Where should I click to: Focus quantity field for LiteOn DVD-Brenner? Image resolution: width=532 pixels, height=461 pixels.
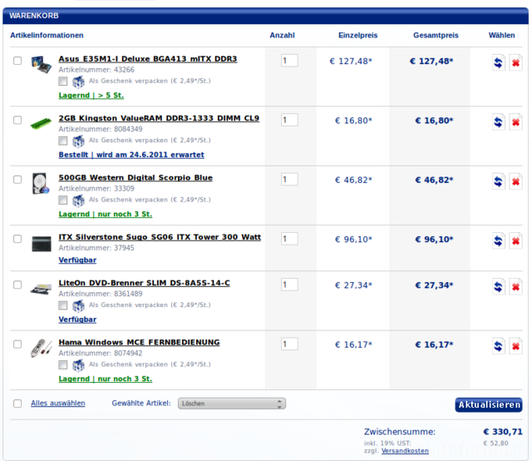[289, 285]
